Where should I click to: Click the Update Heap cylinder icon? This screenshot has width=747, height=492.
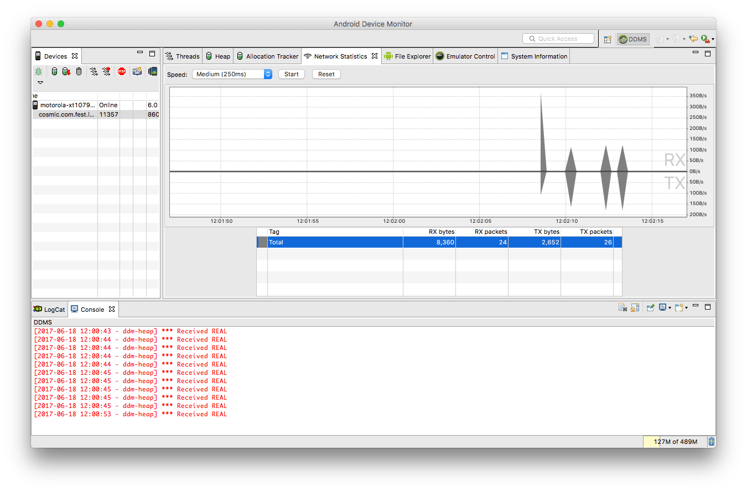(x=54, y=71)
